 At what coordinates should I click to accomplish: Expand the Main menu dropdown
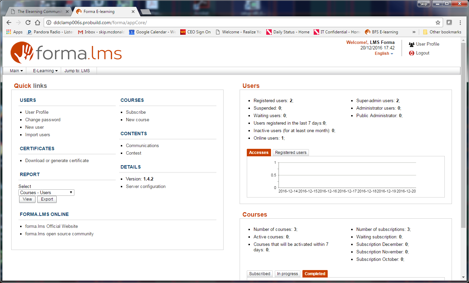pos(16,71)
